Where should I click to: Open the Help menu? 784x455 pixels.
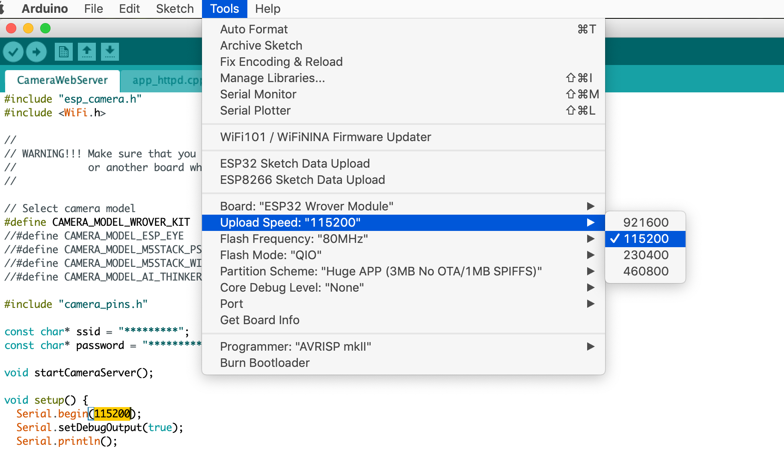click(267, 9)
